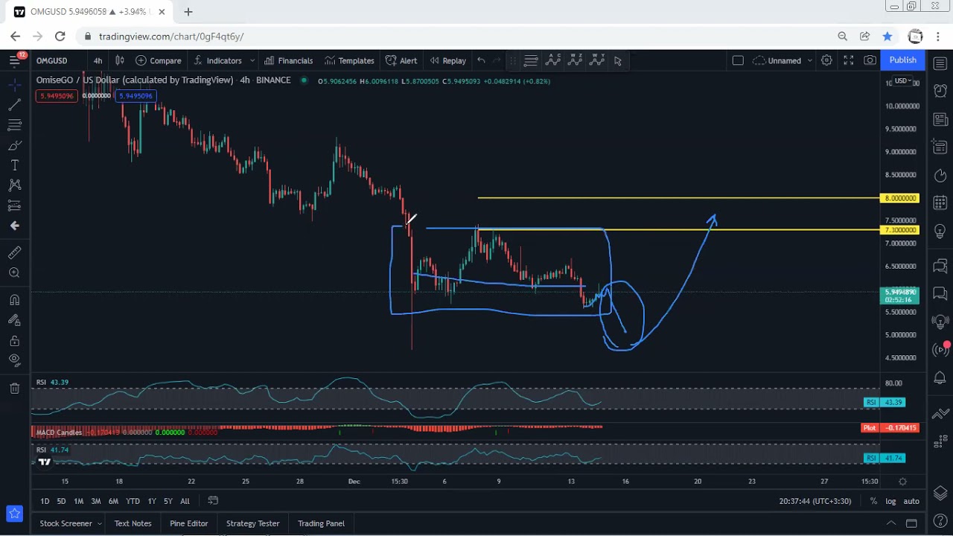Open the notifications bell panel
The image size is (953, 536).
(x=940, y=378)
